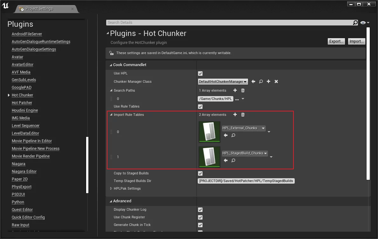Collapse the Plugins - Hot Chunker header
The width and height of the screenshot is (378, 239).
[108, 33]
